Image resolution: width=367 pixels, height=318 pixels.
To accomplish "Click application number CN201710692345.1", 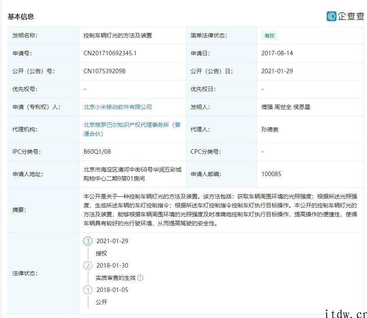I will click(110, 53).
